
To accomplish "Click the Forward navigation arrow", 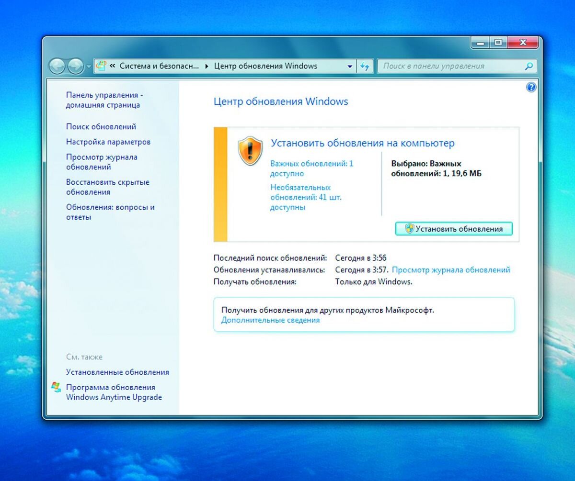I will click(x=74, y=66).
